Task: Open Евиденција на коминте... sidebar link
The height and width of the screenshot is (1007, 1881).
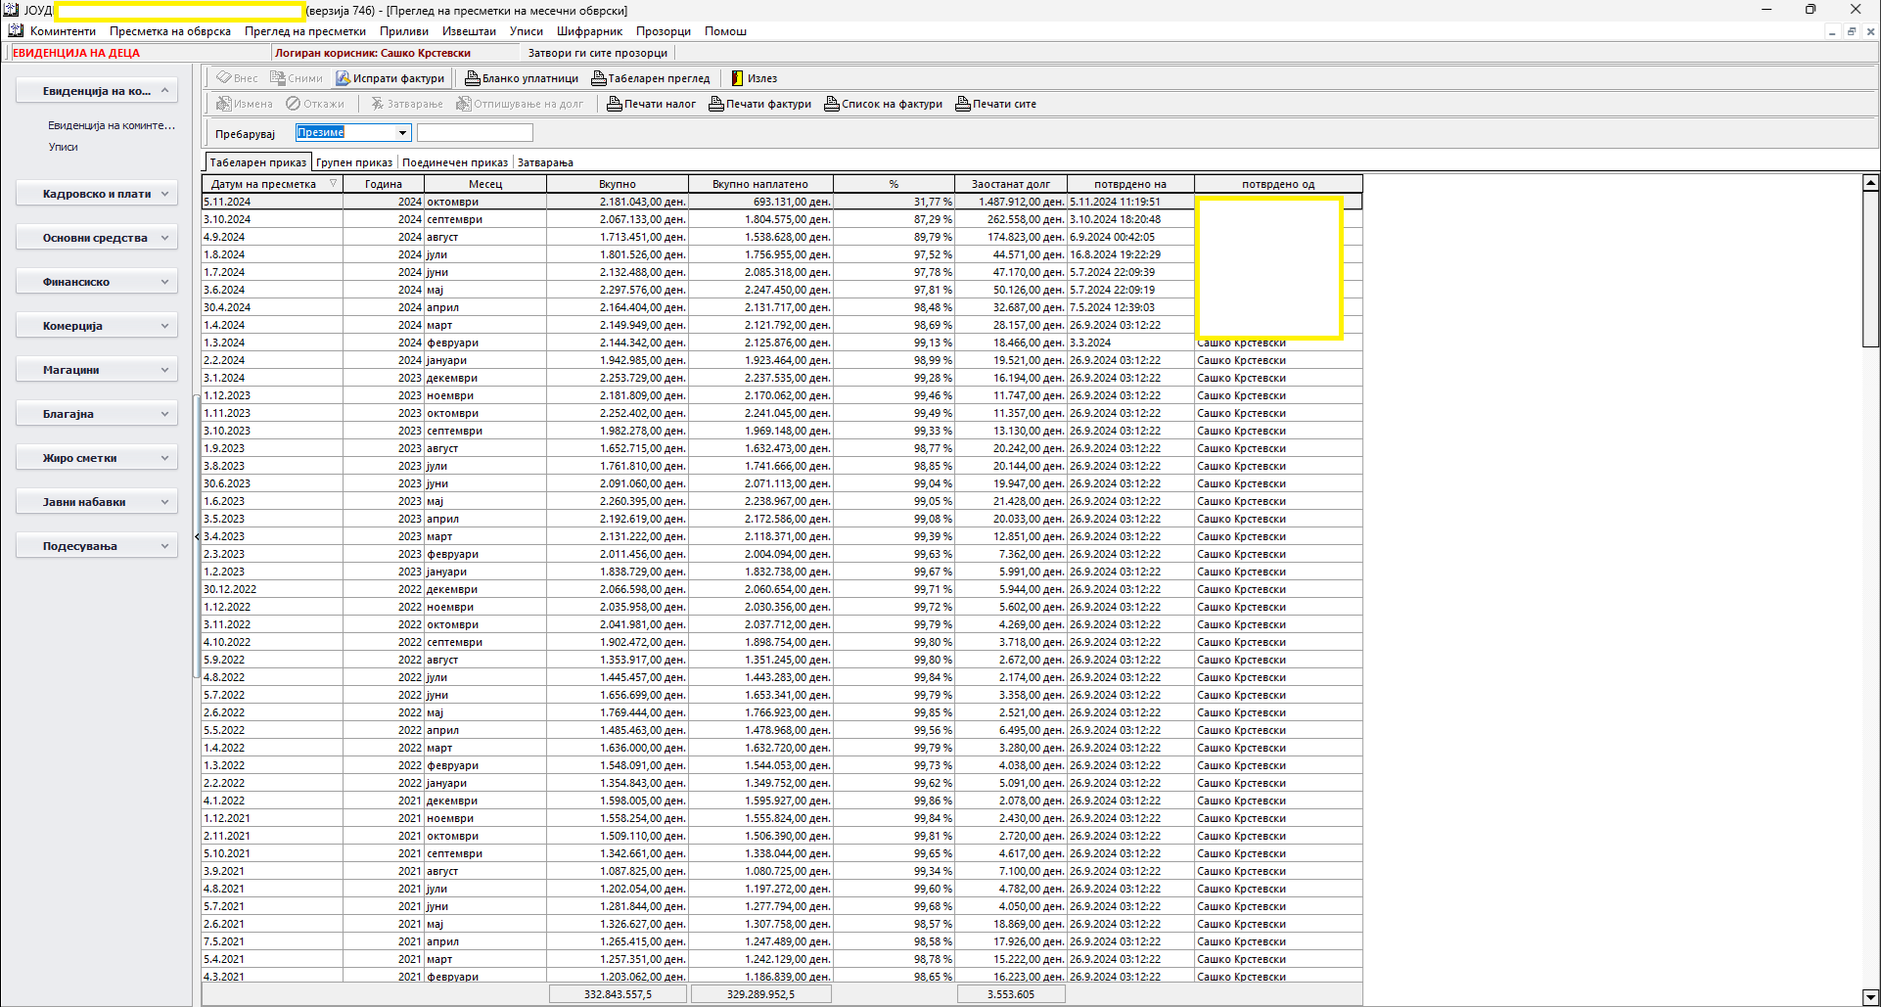Action: (x=112, y=125)
